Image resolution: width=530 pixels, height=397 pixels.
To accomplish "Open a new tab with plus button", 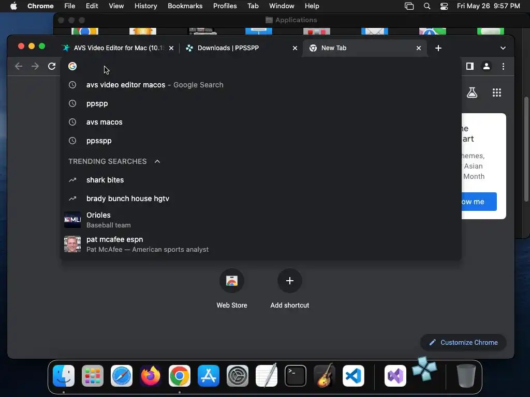I will (x=438, y=48).
